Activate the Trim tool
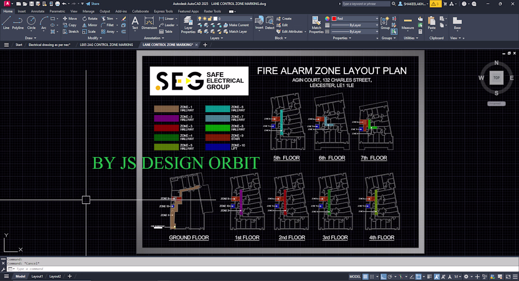This screenshot has height=281, width=519. [107, 18]
